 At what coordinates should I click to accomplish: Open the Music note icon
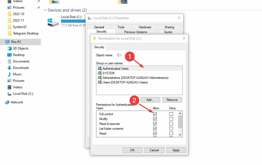pos(9,74)
